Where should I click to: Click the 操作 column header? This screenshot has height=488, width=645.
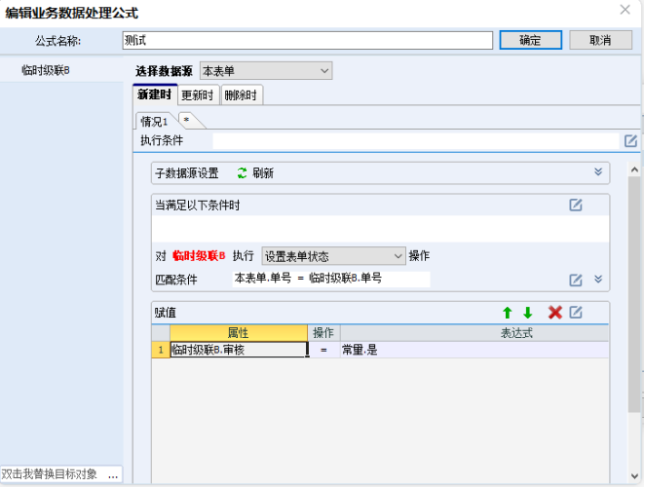(x=323, y=332)
